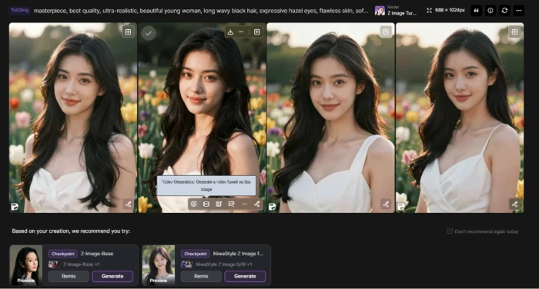
Task: Open the top bar more options menu
Action: 519,11
